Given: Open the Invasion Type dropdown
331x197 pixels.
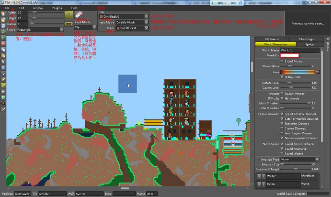Looking at the screenshot, I should pos(299,159).
